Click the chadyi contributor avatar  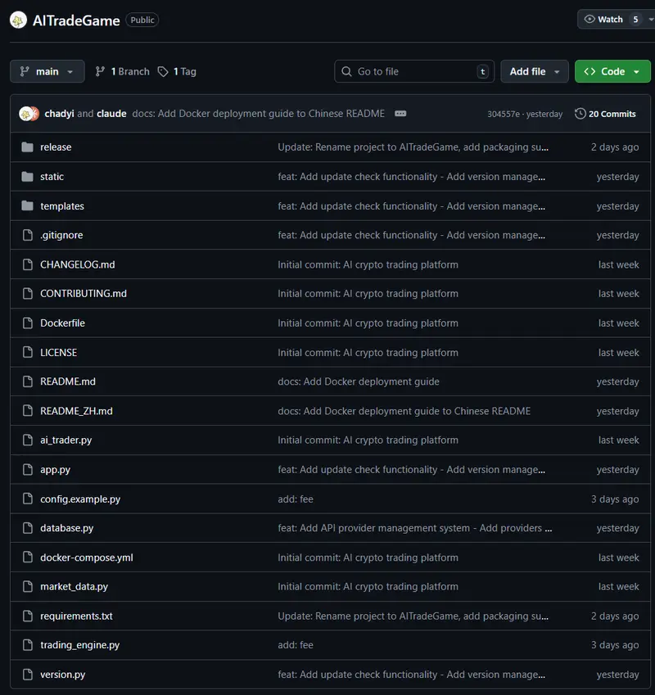[29, 114]
